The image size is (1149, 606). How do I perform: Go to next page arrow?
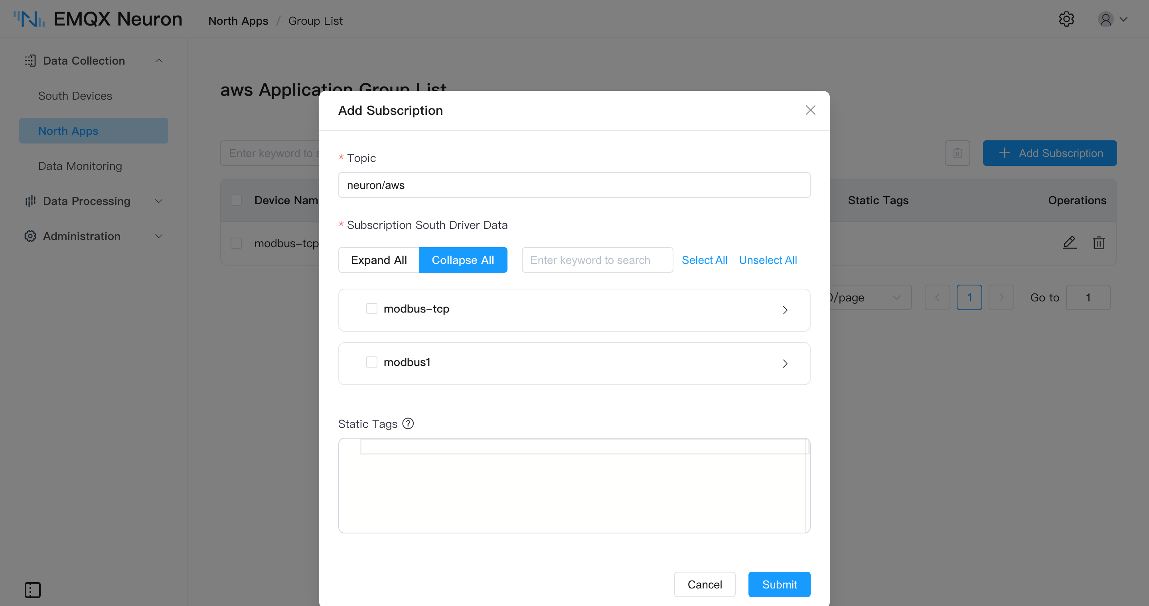tap(1001, 297)
